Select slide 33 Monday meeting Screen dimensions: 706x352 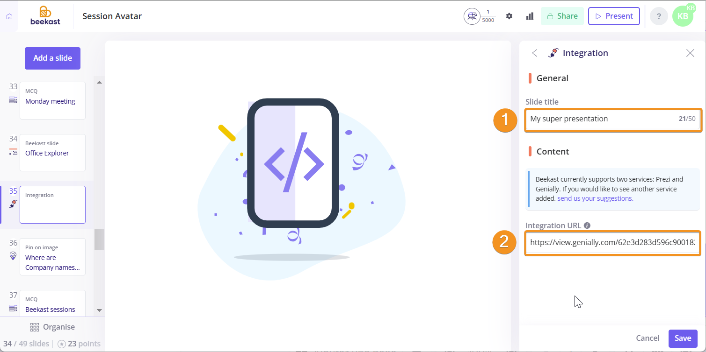coord(52,101)
